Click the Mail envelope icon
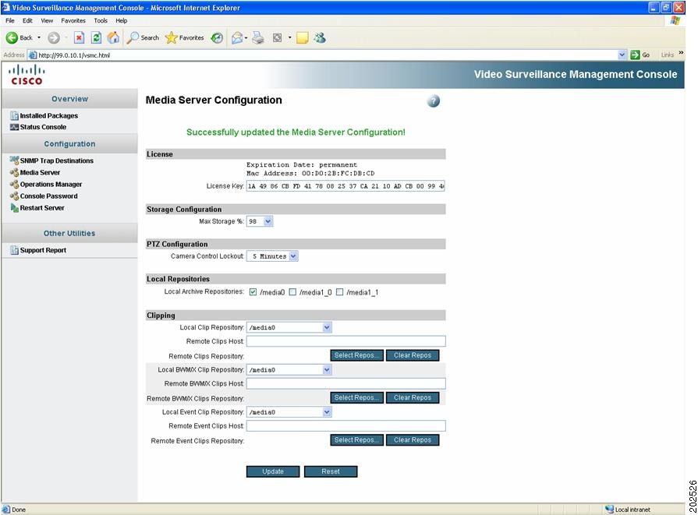The width and height of the screenshot is (698, 515). coord(237,38)
